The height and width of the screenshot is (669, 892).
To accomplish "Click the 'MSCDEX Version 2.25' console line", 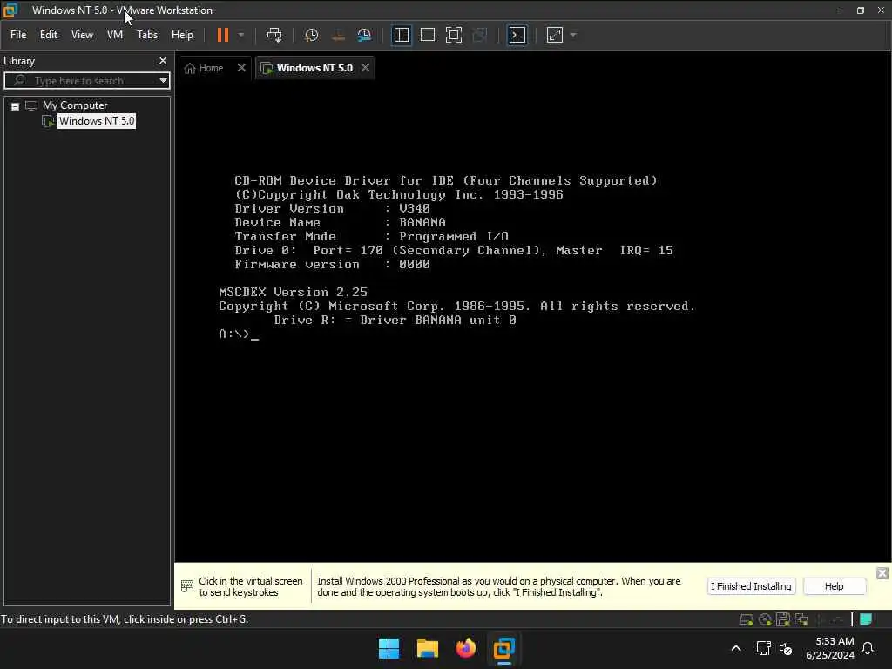I will 293,292.
